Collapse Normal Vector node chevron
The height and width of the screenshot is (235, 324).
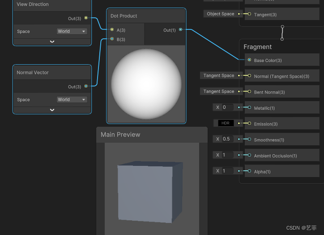coord(52,110)
